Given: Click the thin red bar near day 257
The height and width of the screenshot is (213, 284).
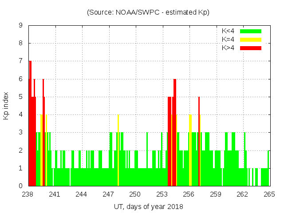Looking at the screenshot, I should pos(199,142).
